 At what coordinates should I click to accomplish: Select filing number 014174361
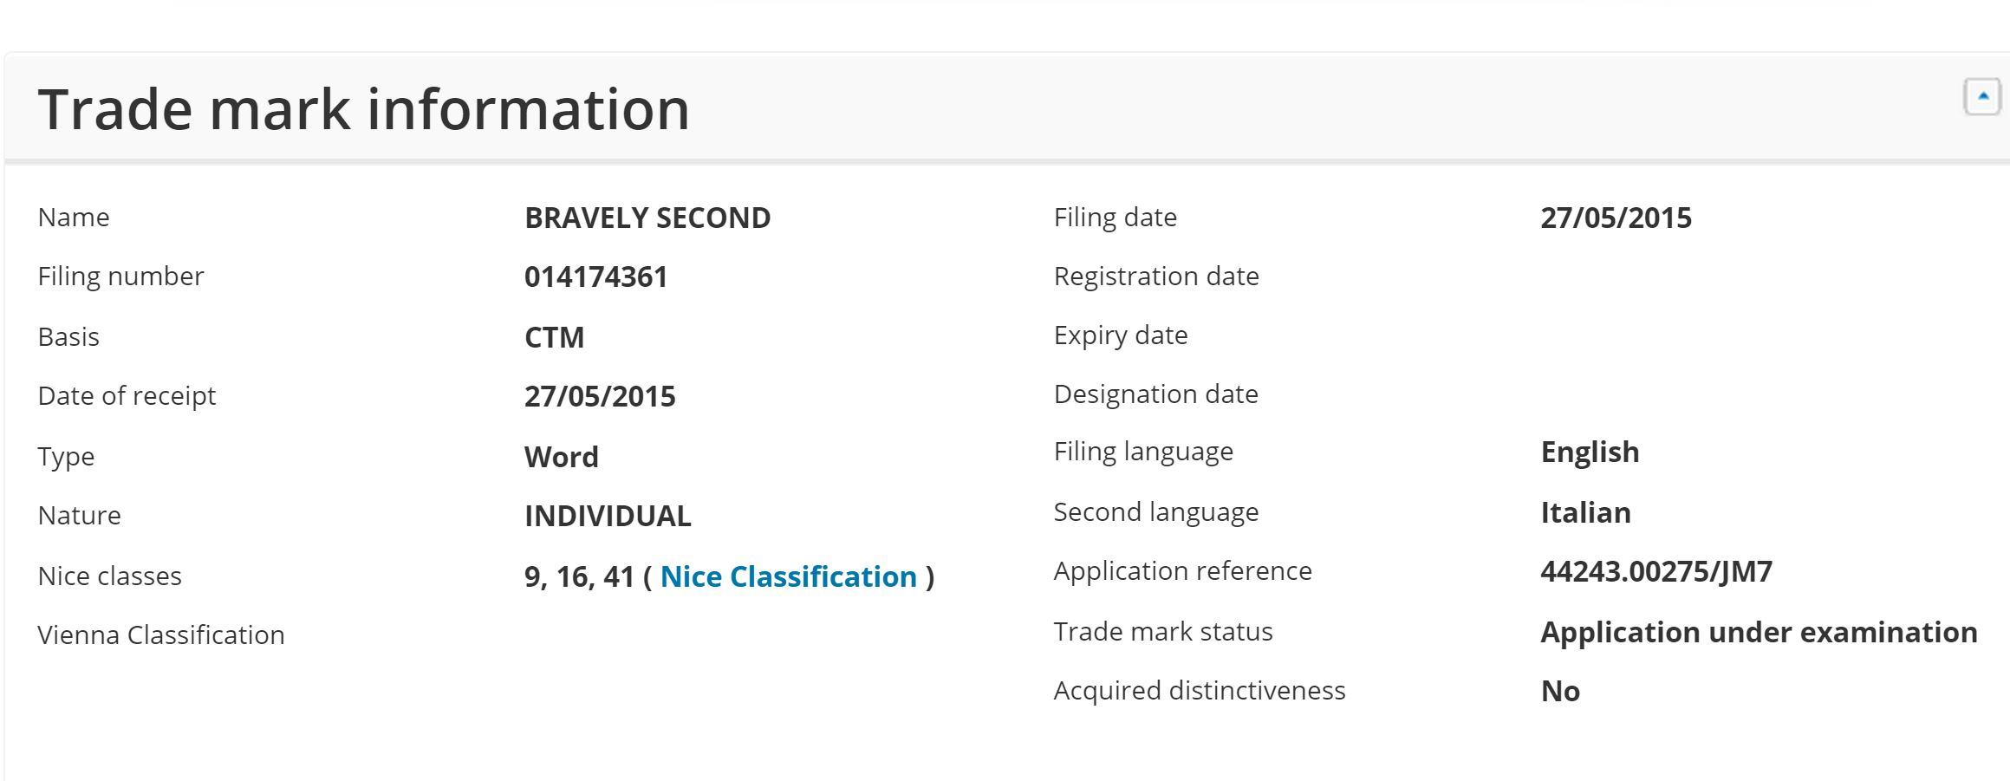point(595,277)
